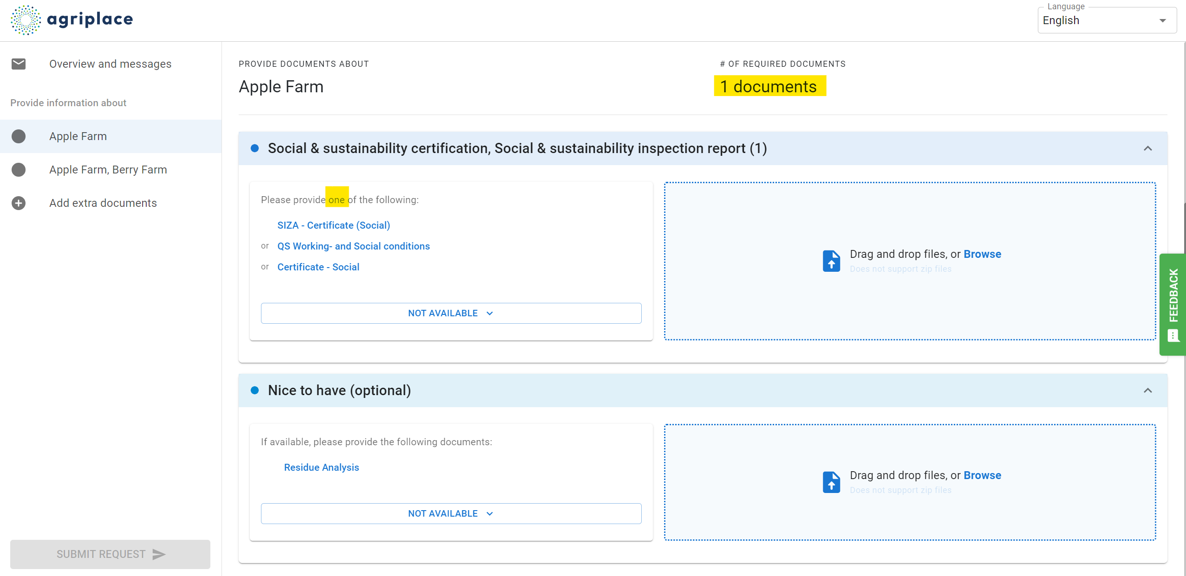The image size is (1186, 576).
Task: Collapse the Nice to have (optional) section
Action: point(1148,390)
